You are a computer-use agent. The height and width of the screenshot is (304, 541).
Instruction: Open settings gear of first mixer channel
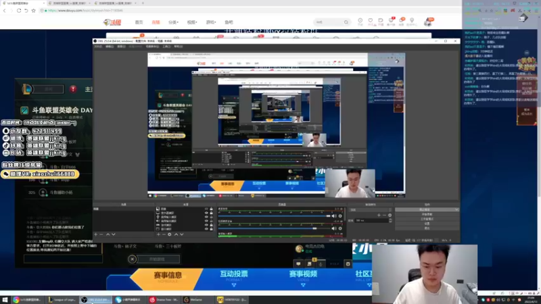click(340, 216)
